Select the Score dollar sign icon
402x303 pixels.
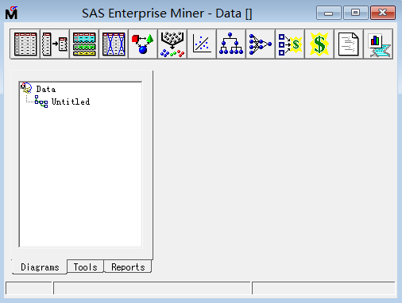coord(319,44)
